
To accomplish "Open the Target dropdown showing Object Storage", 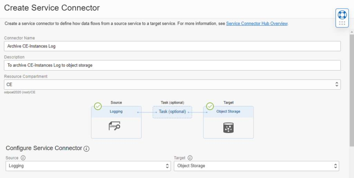I will 256,166.
